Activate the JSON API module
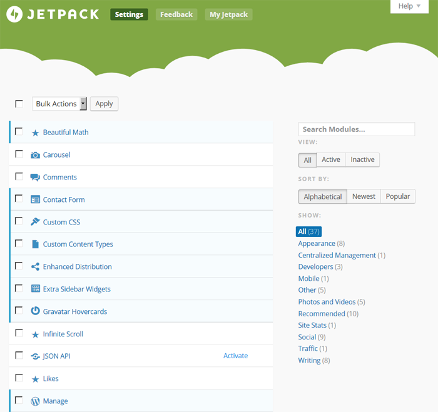This screenshot has height=412, width=438. (x=235, y=356)
